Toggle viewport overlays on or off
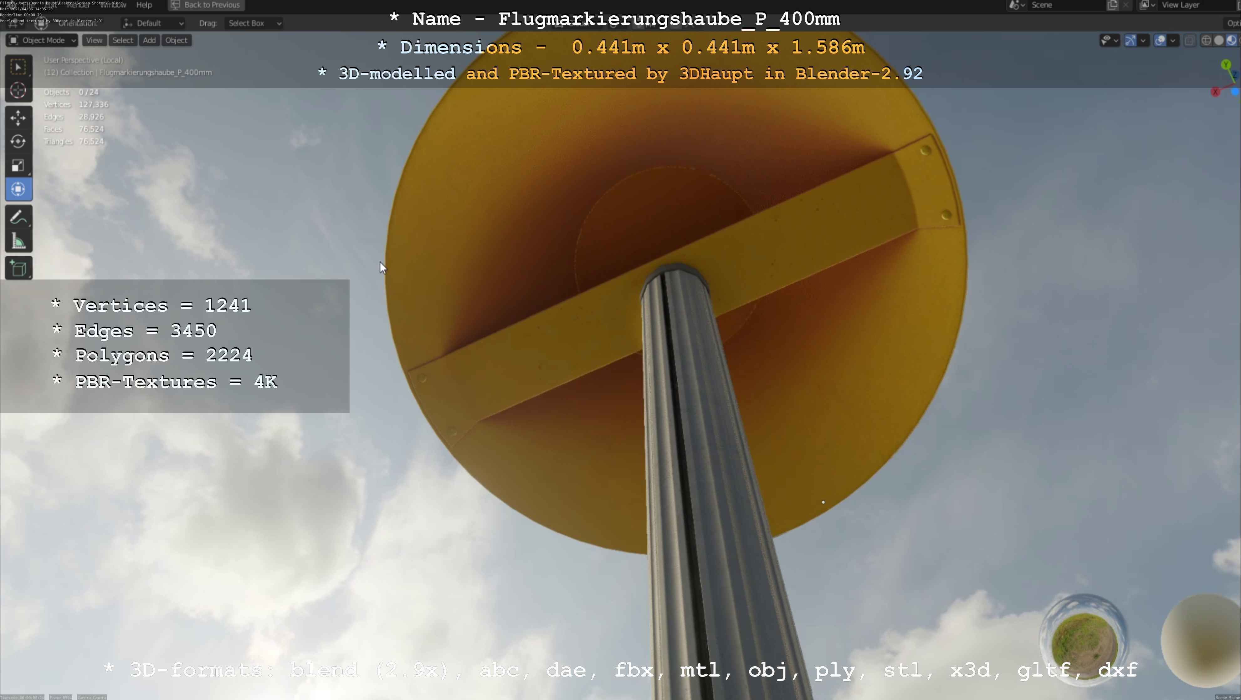Viewport: 1241px width, 700px height. pos(1160,40)
